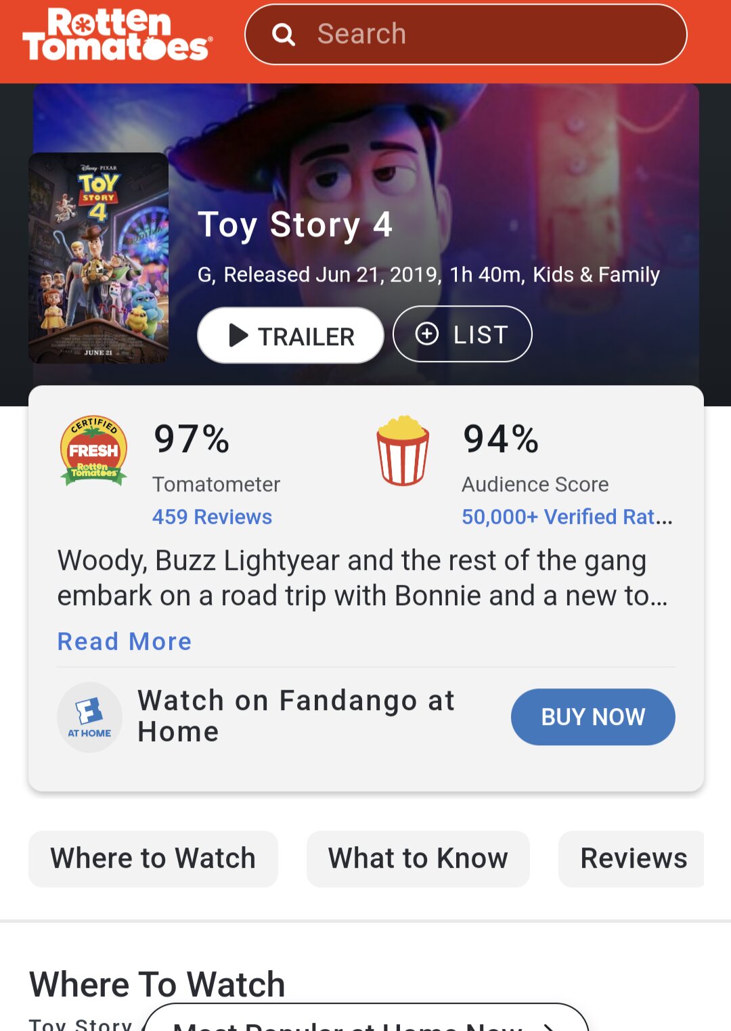Expand the Most Popular at Home dropdown
This screenshot has height=1031, width=731.
coord(365,1022)
